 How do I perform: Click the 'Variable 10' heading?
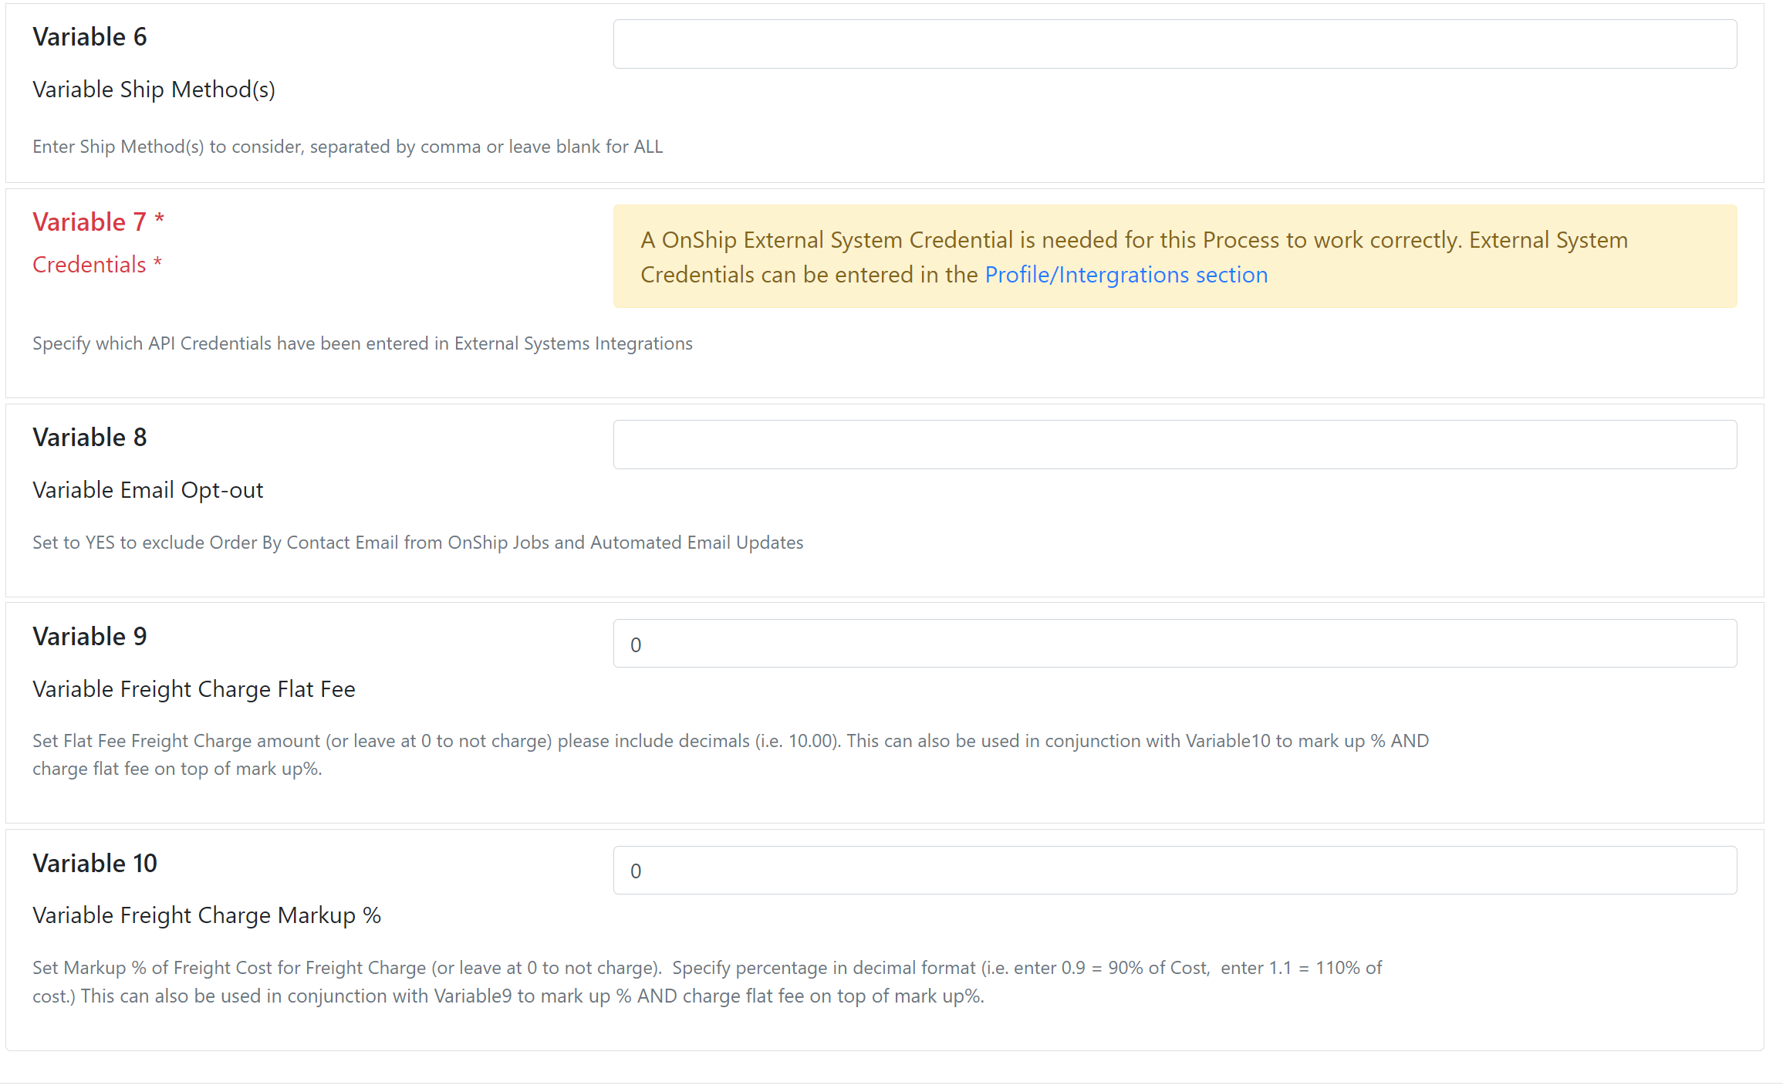pos(95,864)
